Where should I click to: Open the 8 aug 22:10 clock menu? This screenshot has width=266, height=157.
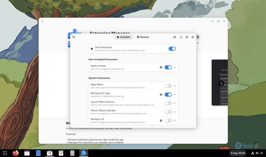(x=238, y=153)
